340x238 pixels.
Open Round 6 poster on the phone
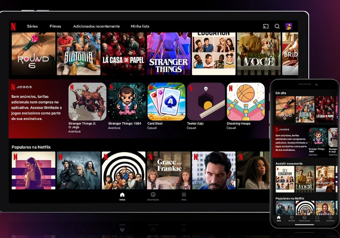tap(285, 109)
